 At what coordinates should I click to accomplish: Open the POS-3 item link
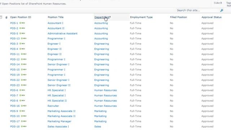point(14,44)
